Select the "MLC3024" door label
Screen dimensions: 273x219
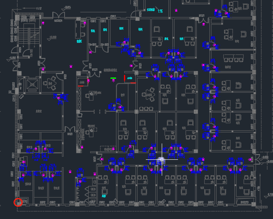(58, 21)
